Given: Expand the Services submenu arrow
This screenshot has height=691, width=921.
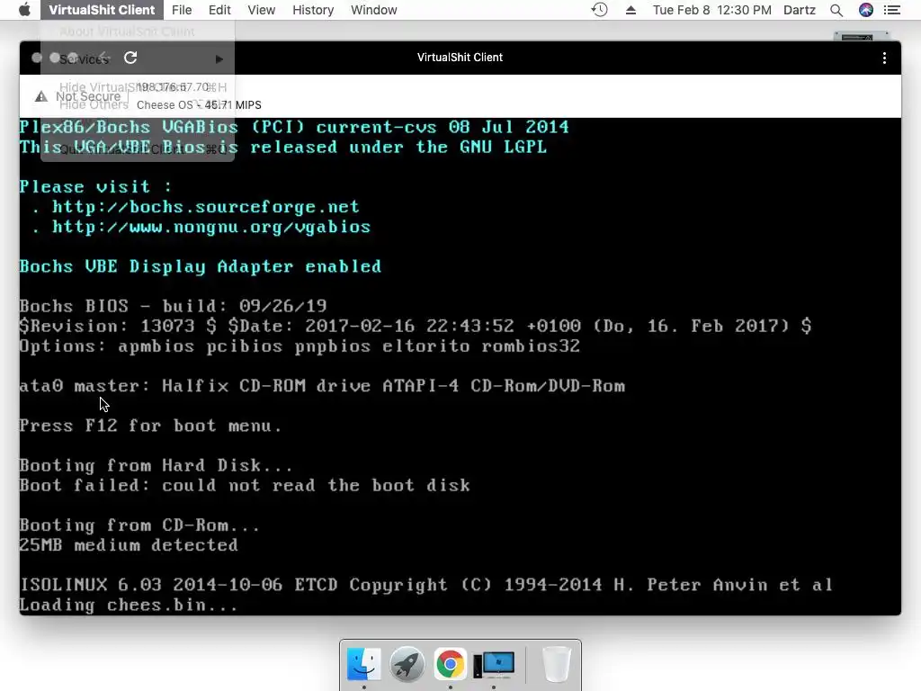Looking at the screenshot, I should pos(219,59).
